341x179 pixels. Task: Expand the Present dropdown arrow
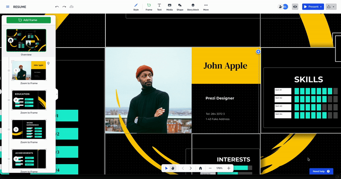click(321, 7)
